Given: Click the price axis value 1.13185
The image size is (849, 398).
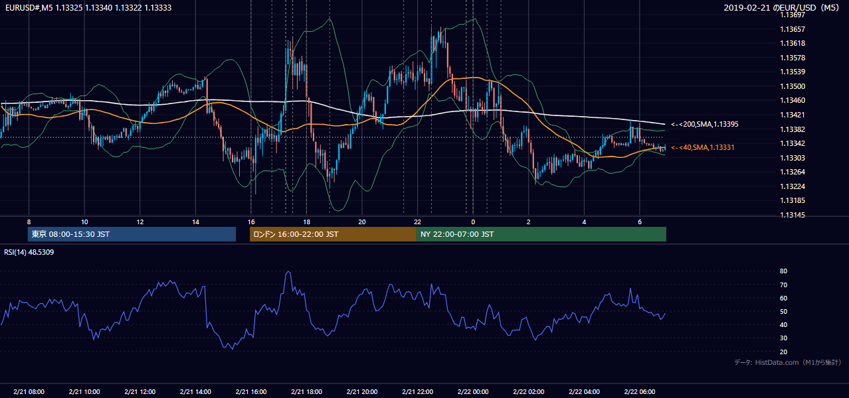Looking at the screenshot, I should point(792,200).
